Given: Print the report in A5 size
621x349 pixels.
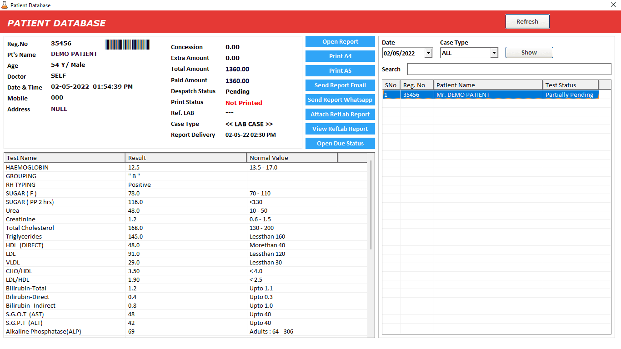Looking at the screenshot, I should point(340,71).
